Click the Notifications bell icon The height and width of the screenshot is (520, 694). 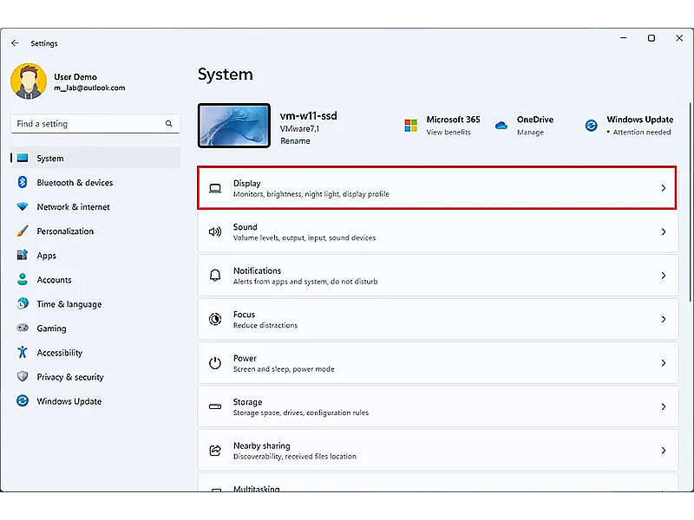pos(215,276)
